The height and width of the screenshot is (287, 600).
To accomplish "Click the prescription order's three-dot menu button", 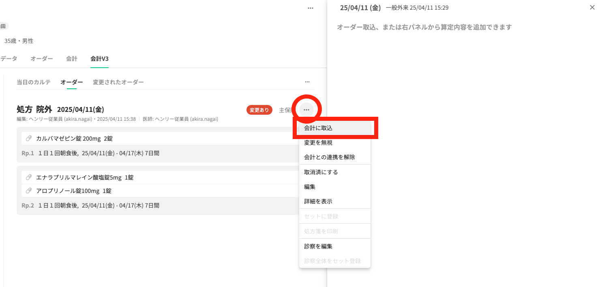I will [x=306, y=110].
